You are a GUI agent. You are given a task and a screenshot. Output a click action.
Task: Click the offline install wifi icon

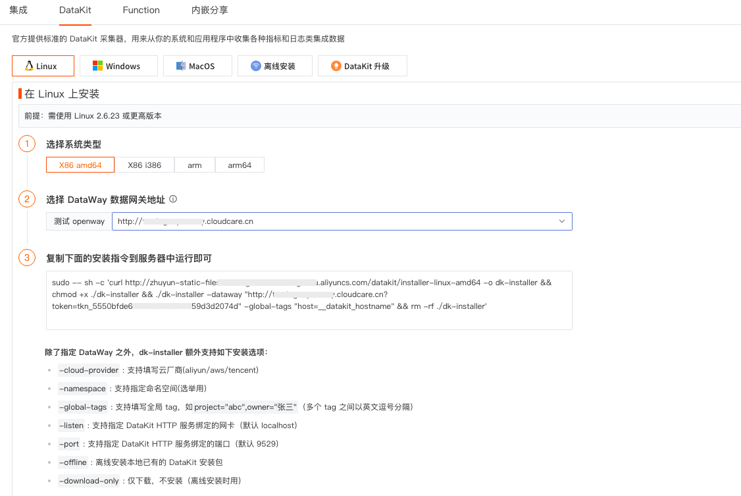[x=255, y=66]
